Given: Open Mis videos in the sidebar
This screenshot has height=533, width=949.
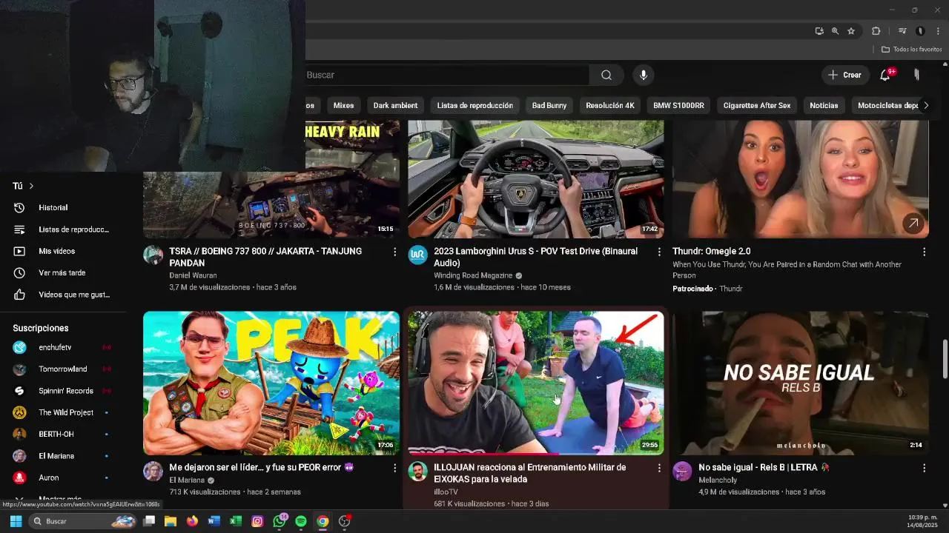Looking at the screenshot, I should (x=64, y=251).
